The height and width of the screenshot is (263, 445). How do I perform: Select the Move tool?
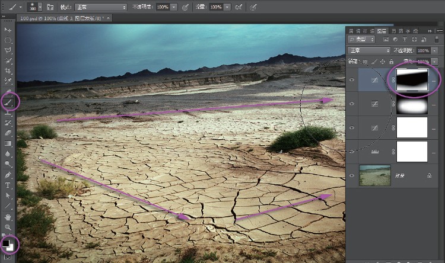pos(8,30)
